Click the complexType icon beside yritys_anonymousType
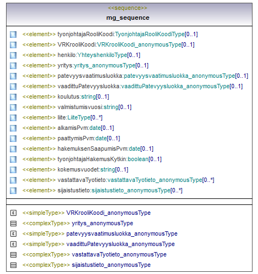Viewport: 258px width, 274px height. pyautogui.click(x=13, y=224)
